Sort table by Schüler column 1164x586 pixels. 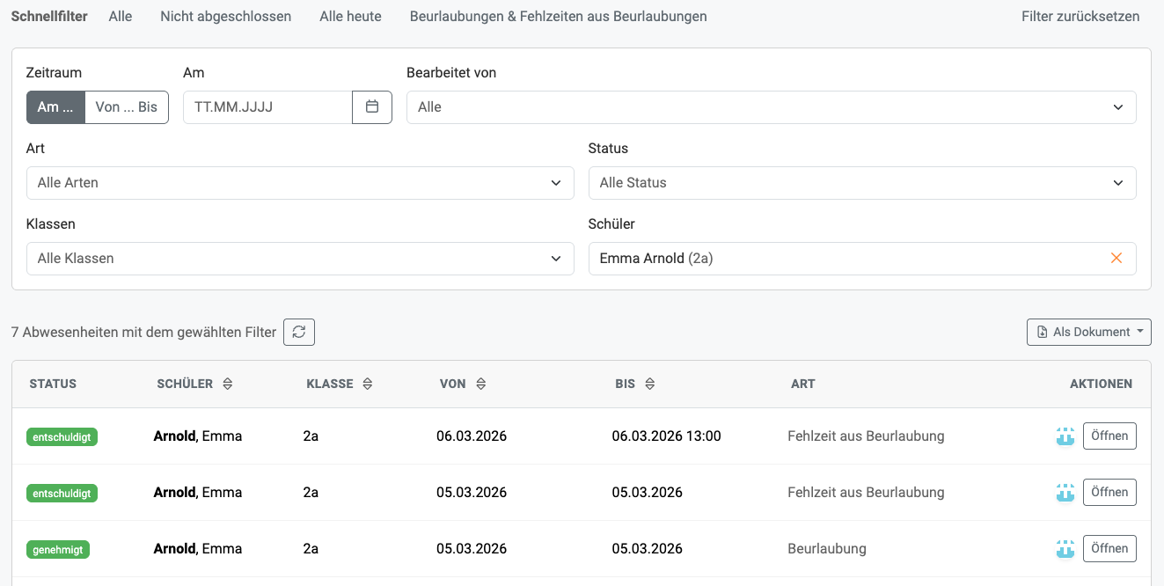227,384
